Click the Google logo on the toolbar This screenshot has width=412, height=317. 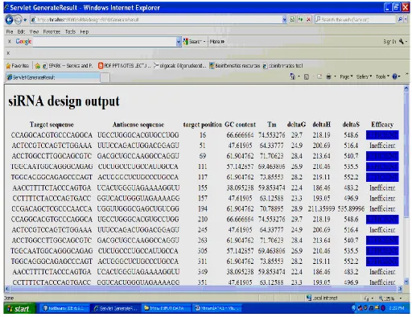click(23, 42)
